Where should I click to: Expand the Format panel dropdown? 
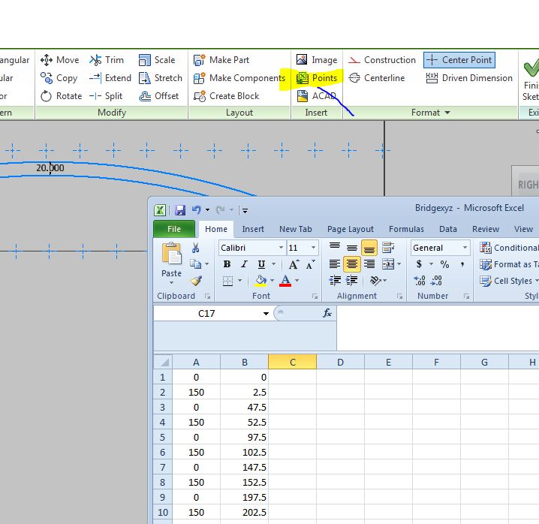coord(447,113)
